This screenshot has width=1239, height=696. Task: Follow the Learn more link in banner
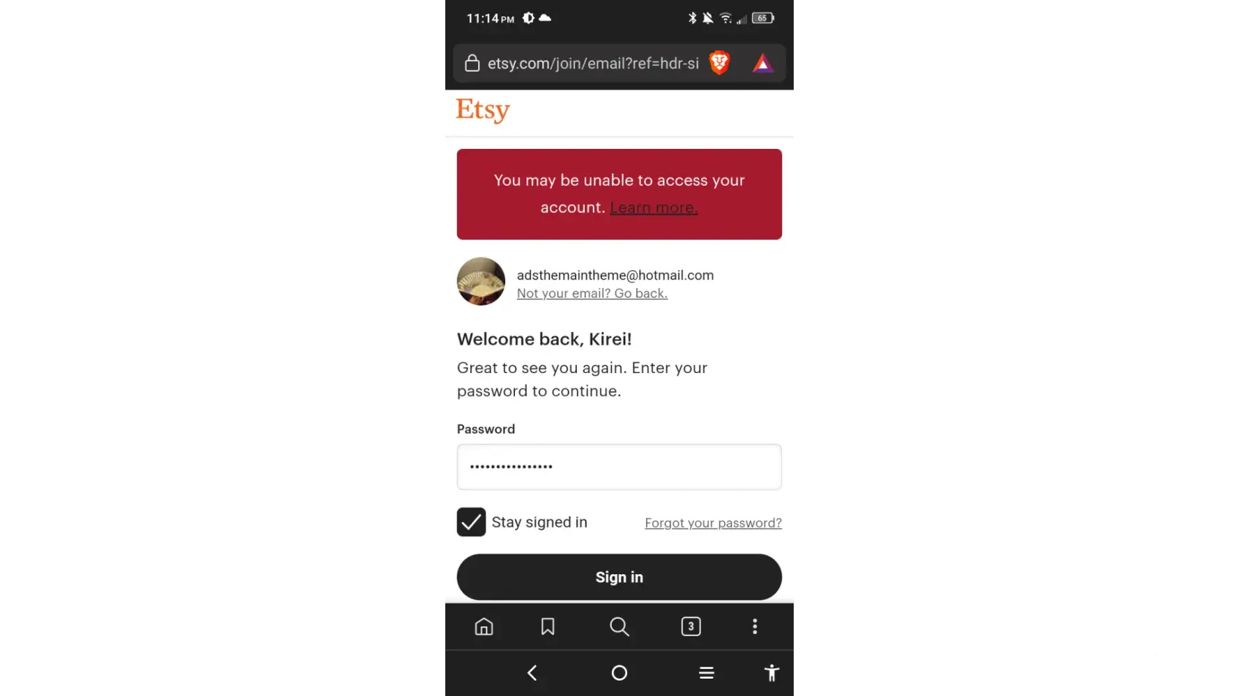tap(654, 207)
